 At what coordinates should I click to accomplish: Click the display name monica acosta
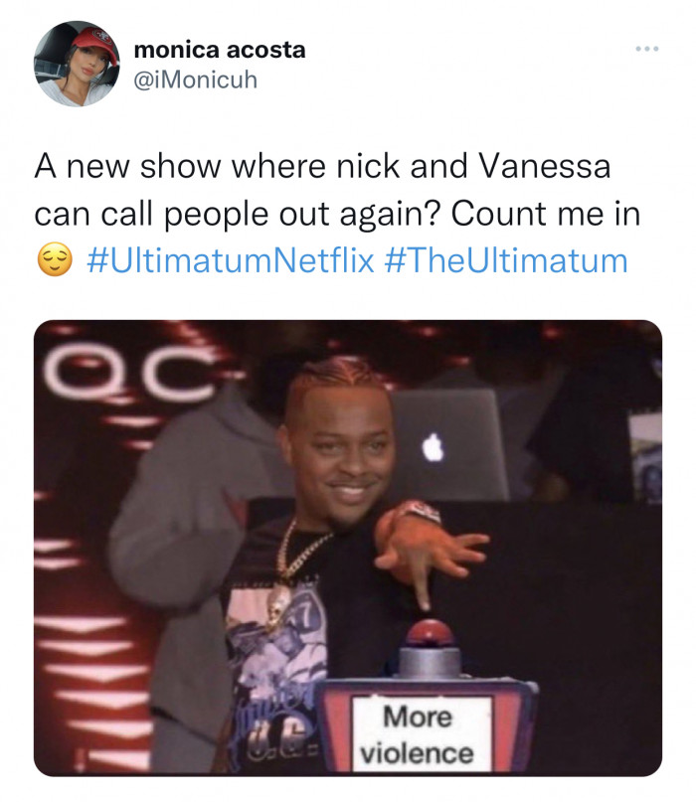click(220, 50)
